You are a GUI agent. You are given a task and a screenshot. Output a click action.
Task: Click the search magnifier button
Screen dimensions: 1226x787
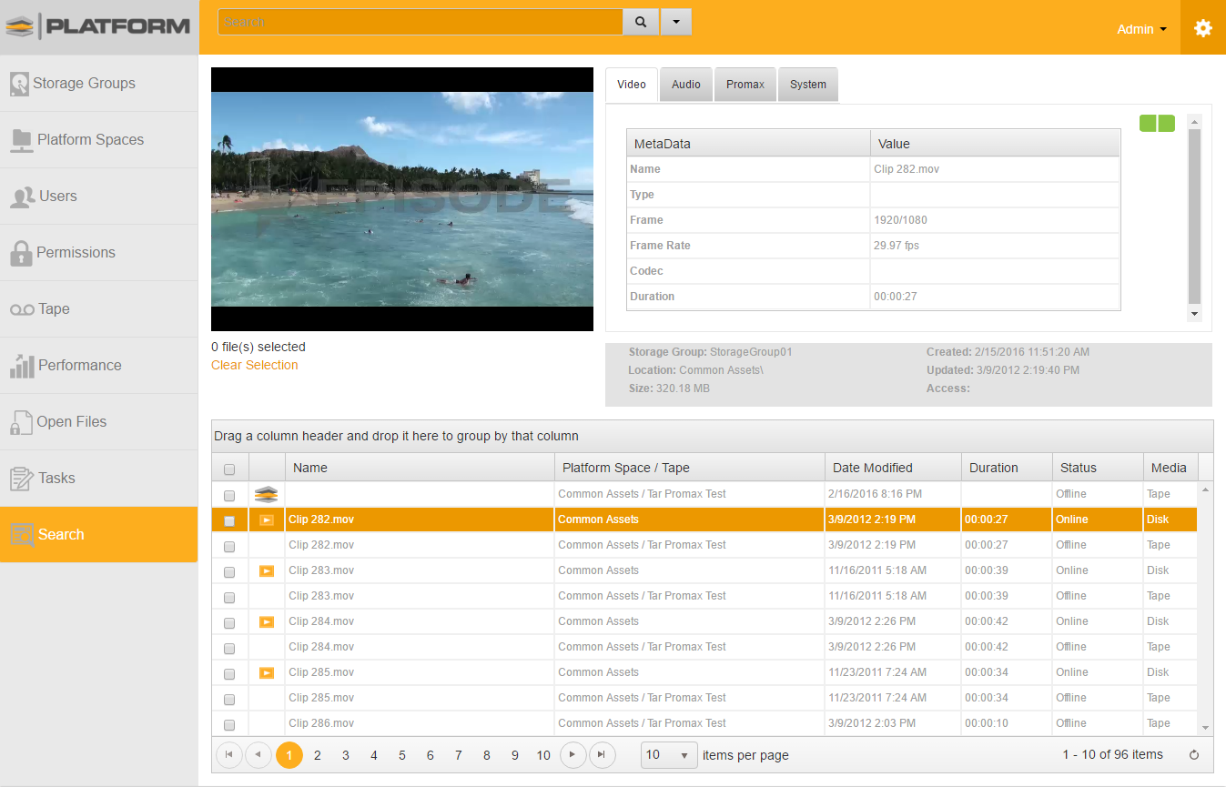[641, 22]
